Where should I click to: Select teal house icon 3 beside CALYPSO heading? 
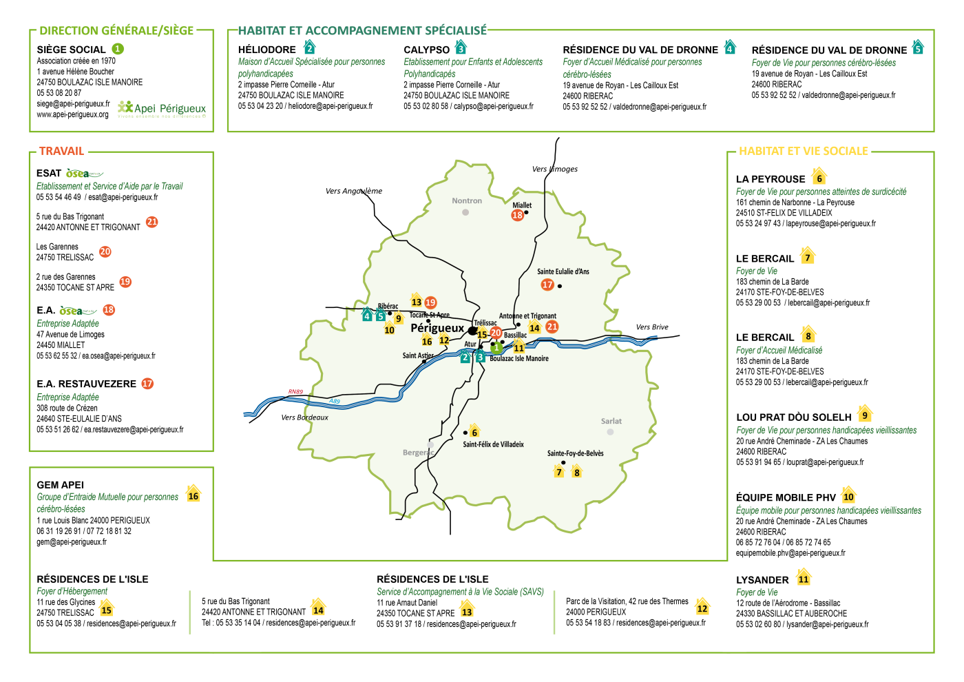(461, 48)
